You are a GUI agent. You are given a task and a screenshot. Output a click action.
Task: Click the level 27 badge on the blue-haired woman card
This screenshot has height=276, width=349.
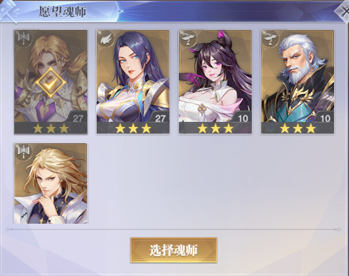(160, 118)
